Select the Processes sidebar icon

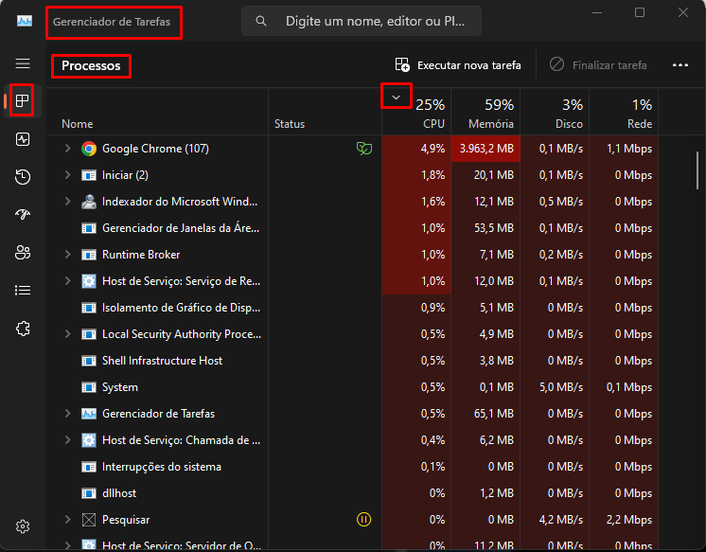(22, 100)
